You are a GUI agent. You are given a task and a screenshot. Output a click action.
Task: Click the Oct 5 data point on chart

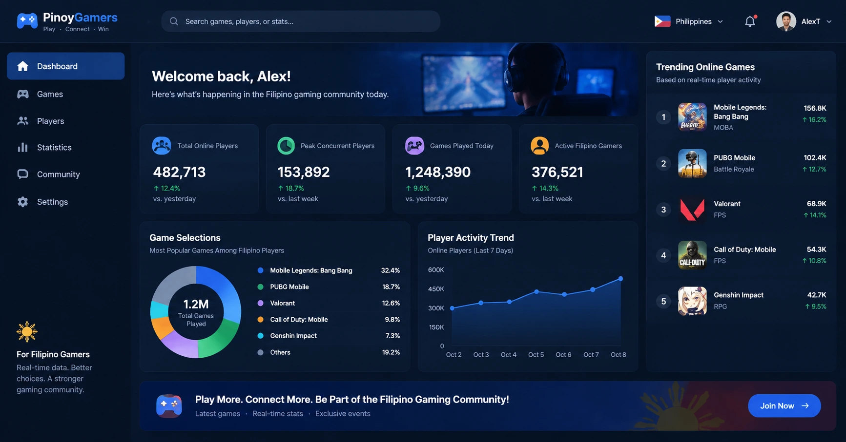[536, 292]
